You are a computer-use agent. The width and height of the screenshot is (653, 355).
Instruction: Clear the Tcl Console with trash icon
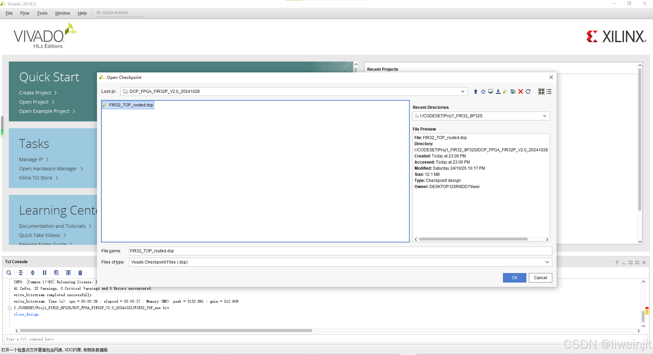coord(80,273)
